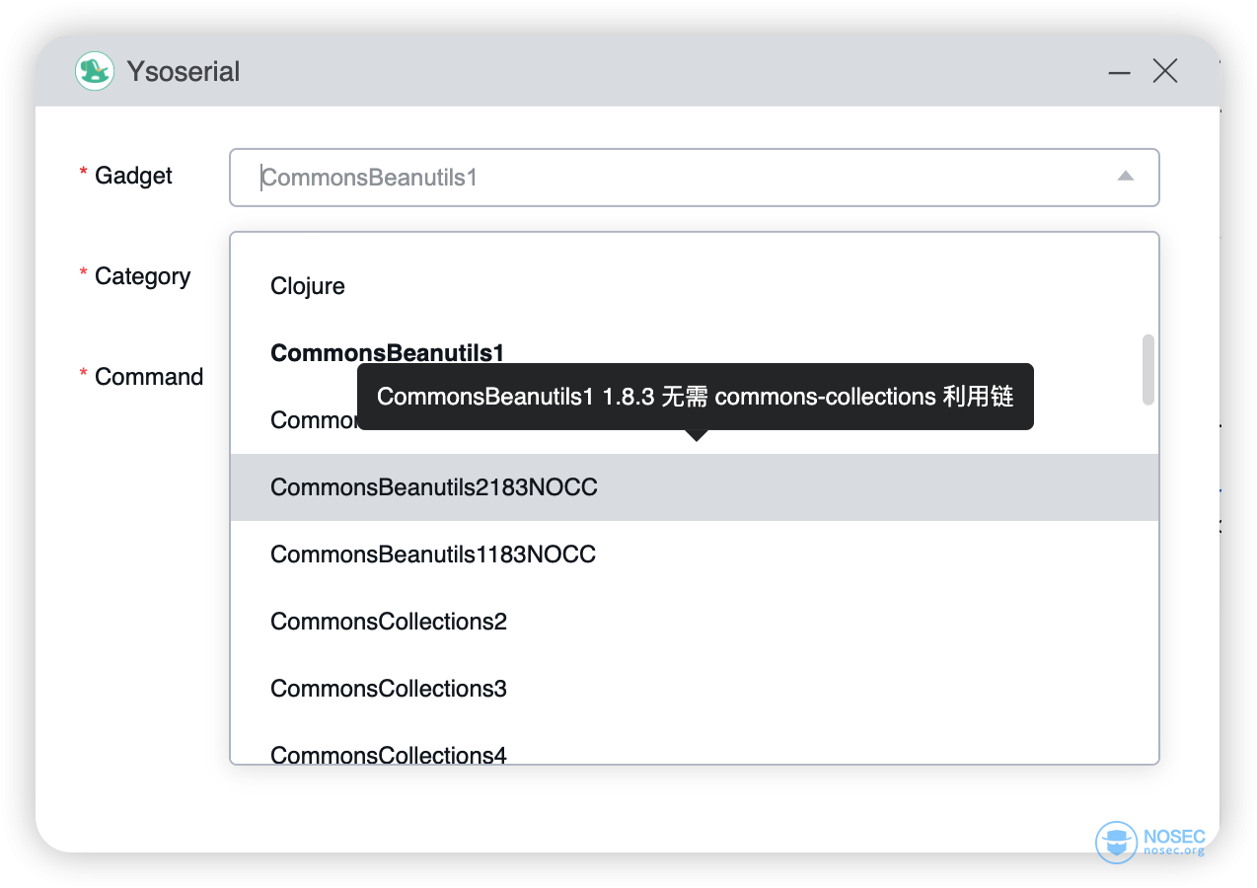Select the highlighted CommonsBeanutils2183NOCC option

click(434, 487)
